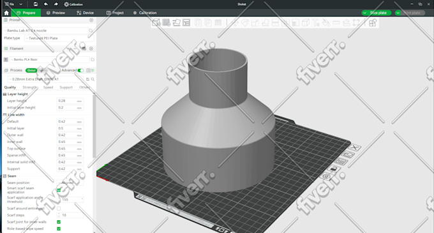Open the Speed settings tab

click(48, 87)
